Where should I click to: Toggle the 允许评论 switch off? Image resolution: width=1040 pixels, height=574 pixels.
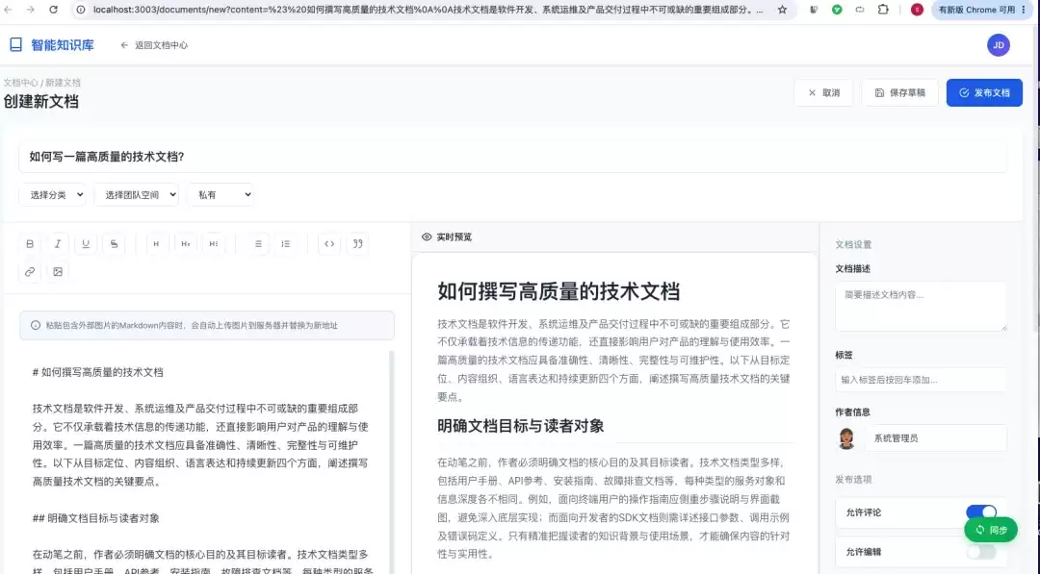point(981,512)
